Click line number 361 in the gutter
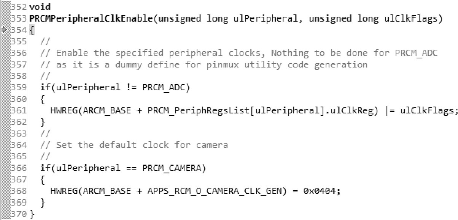Screen dimensions: 458x220 19,111
